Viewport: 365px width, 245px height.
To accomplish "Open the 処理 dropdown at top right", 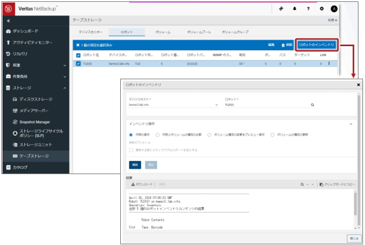I will tap(333, 20).
